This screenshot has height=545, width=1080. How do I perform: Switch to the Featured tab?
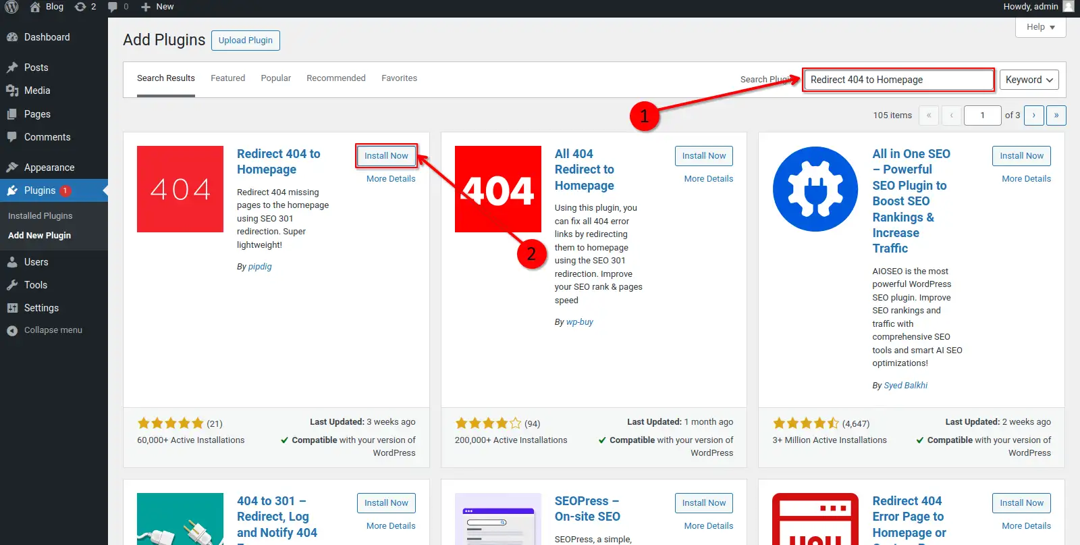228,78
